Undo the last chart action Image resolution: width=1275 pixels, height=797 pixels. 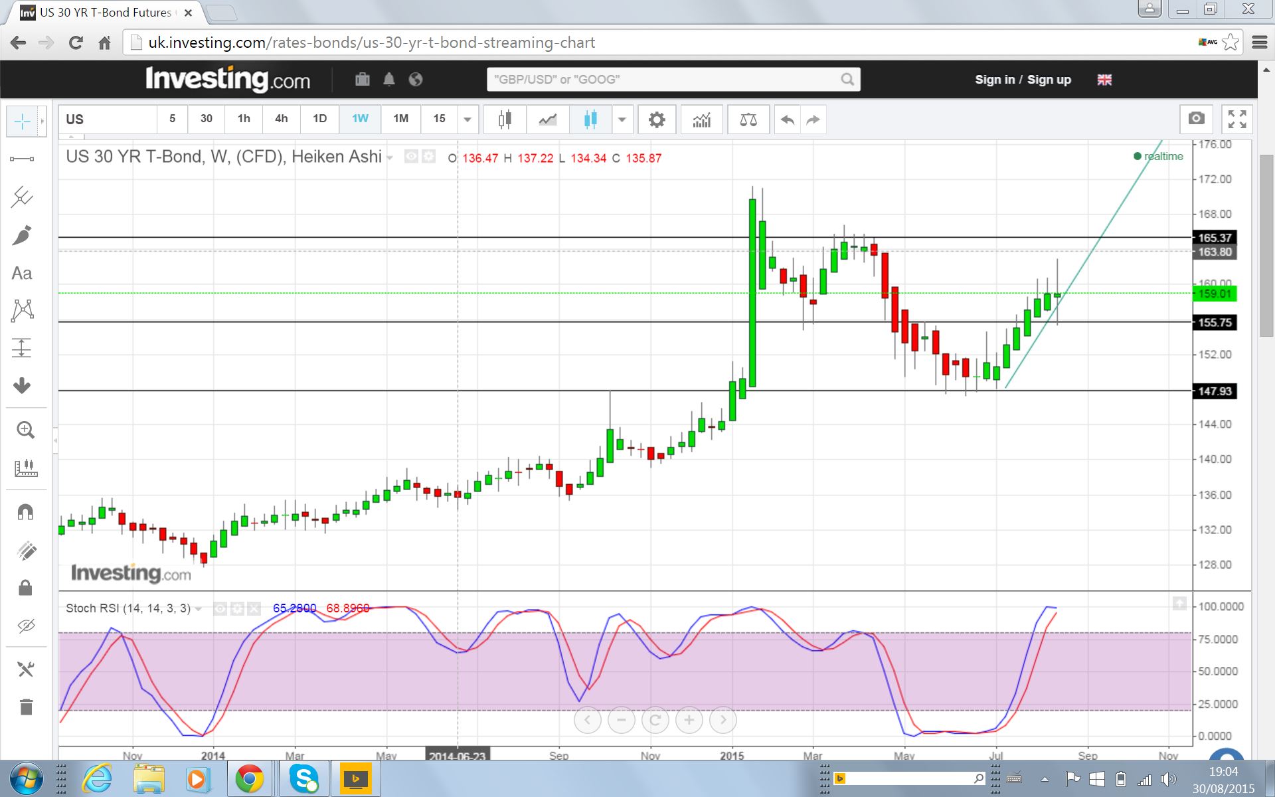(788, 120)
